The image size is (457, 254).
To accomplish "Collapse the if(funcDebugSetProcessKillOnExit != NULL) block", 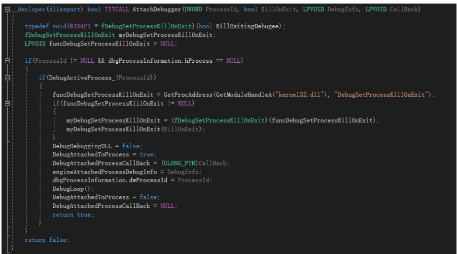I will pyautogui.click(x=8, y=103).
